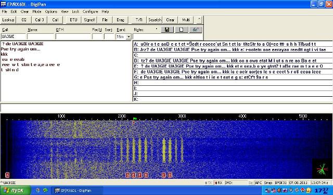Toggle the RX indicator in the status bar

click(x=219, y=183)
